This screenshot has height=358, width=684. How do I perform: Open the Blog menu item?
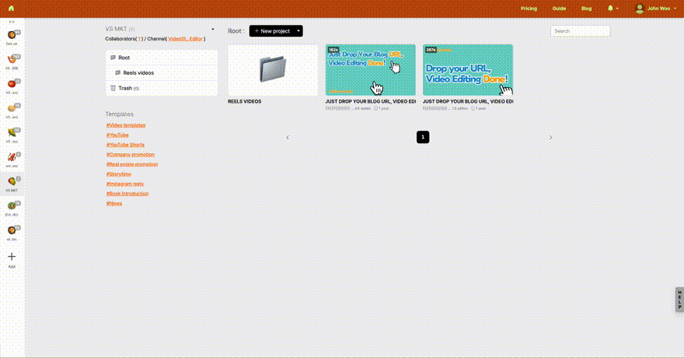[x=586, y=9]
